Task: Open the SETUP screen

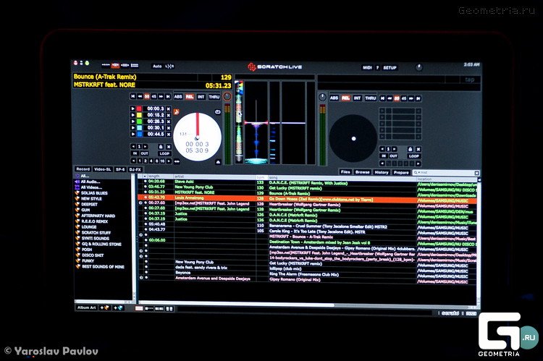Action: coord(390,67)
